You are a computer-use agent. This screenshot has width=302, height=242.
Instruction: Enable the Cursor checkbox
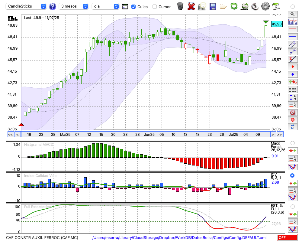154,7
